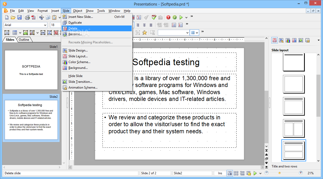Toggle Ins insert mode in status bar
323x179 pixels.
[x=220, y=173]
